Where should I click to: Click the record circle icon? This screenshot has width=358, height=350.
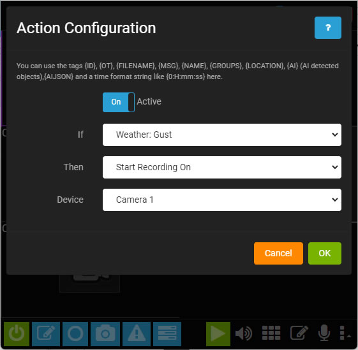coord(75,334)
